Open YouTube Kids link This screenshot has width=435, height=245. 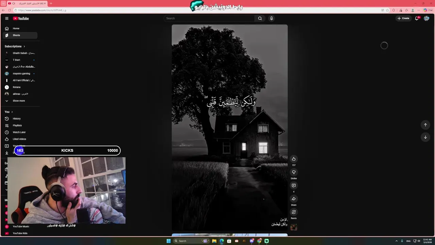coord(20,233)
